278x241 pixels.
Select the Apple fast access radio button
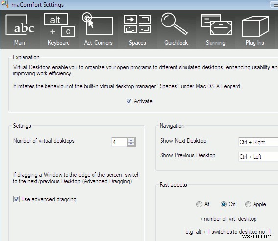click(248, 204)
